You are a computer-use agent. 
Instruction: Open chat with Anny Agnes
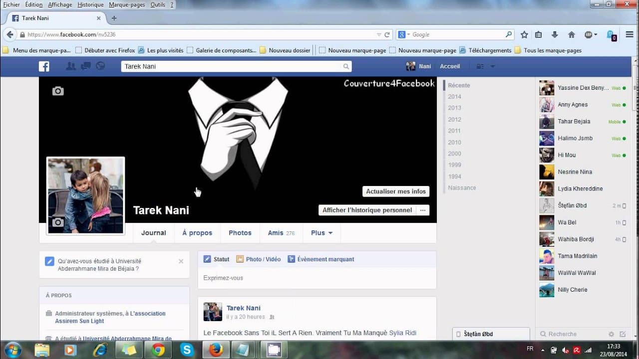[x=583, y=105]
